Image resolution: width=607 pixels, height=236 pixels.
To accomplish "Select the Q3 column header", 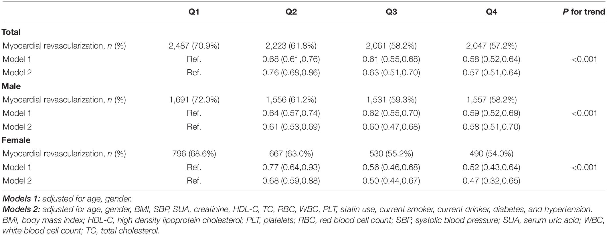I will (x=391, y=12).
